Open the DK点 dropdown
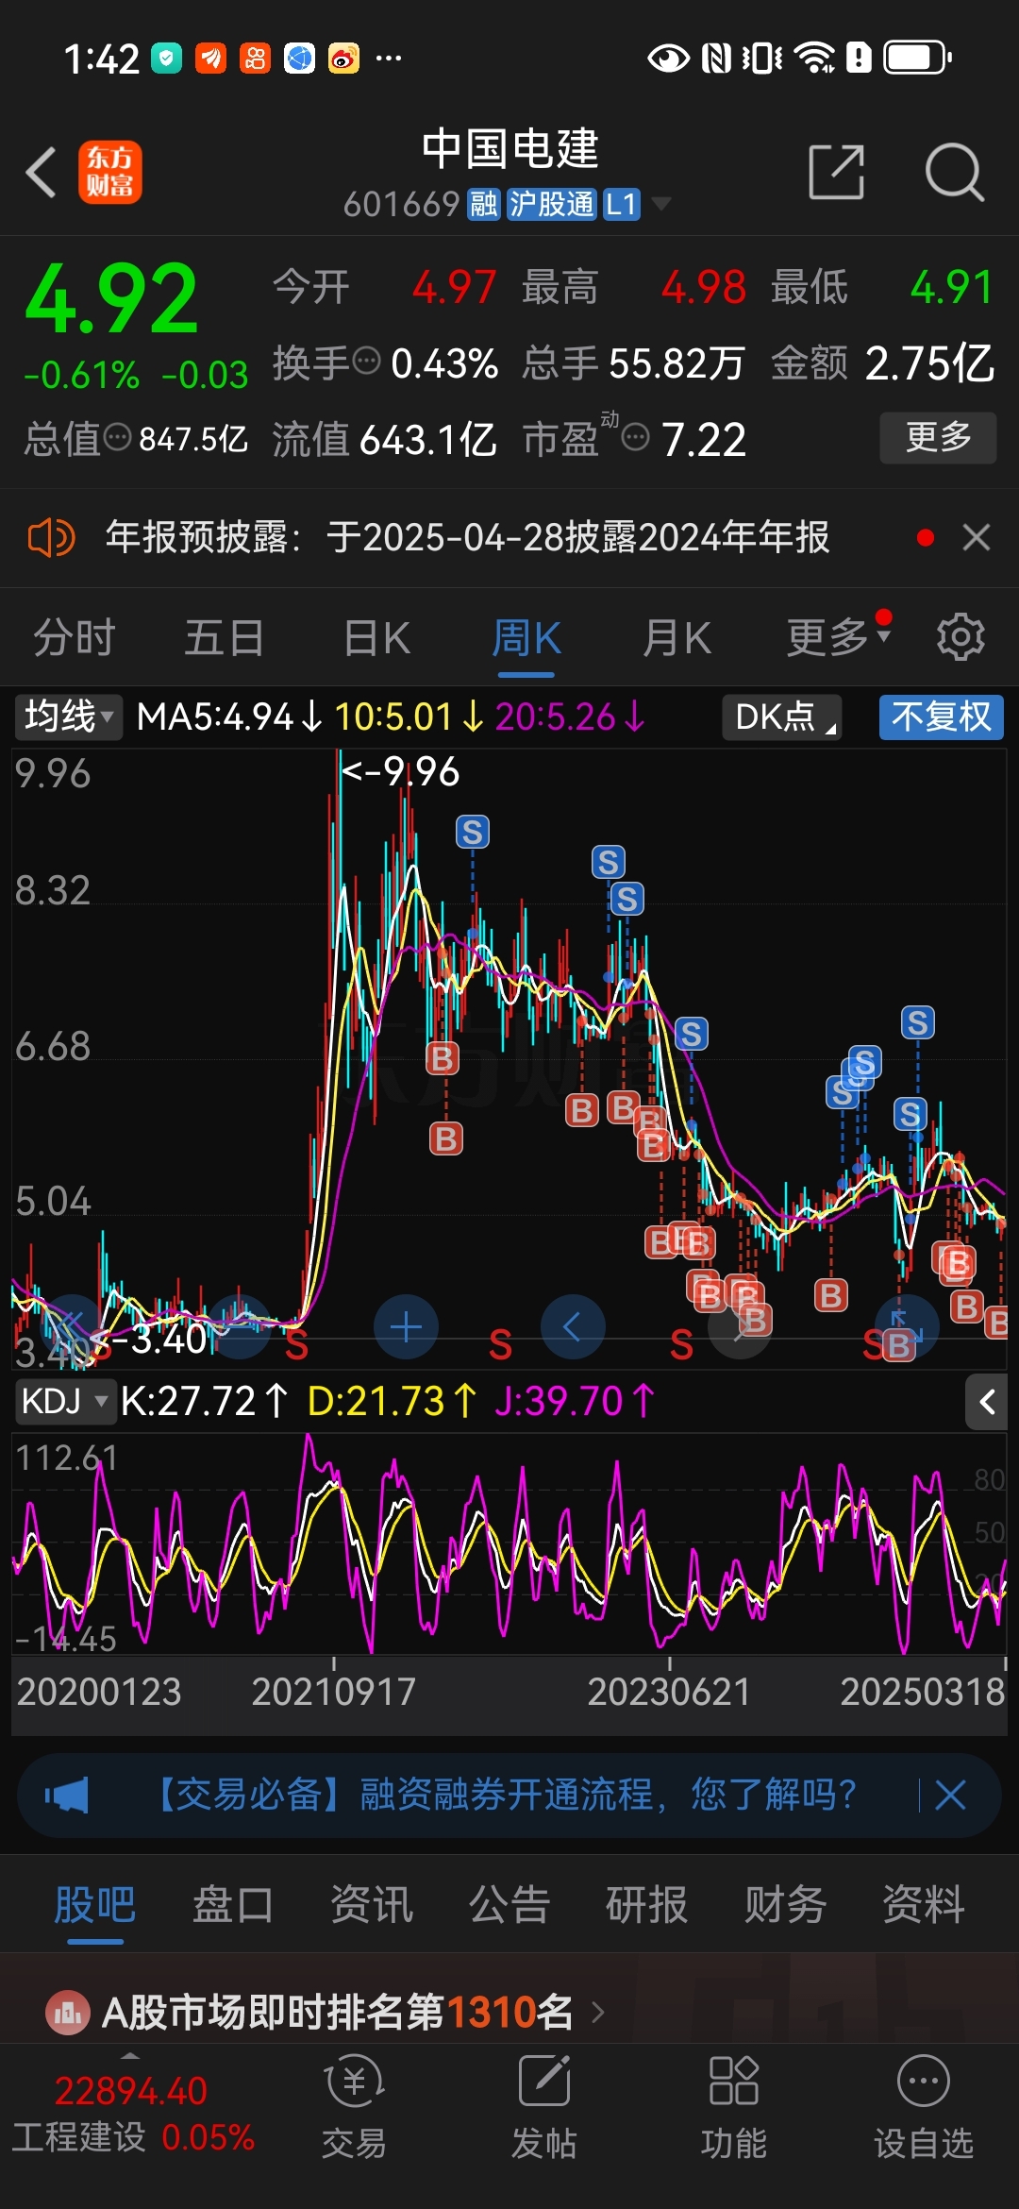This screenshot has width=1019, height=2209. (782, 717)
